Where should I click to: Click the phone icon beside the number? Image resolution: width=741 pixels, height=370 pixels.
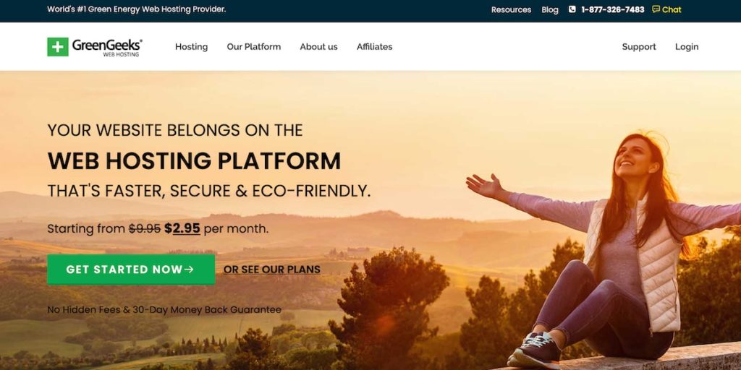[x=572, y=9]
